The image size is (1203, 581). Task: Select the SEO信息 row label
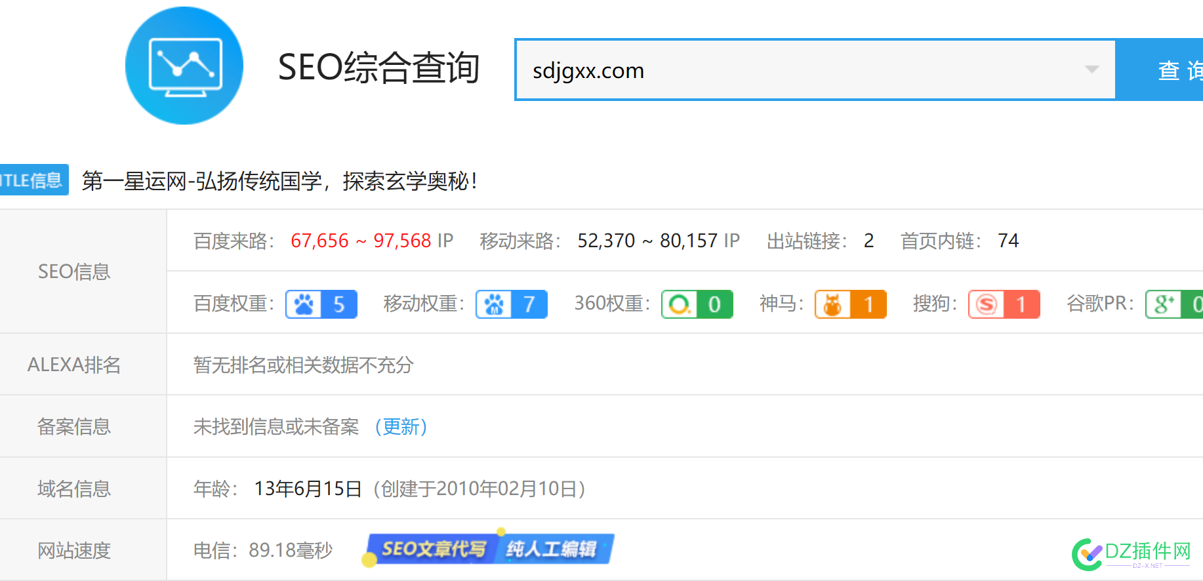74,271
